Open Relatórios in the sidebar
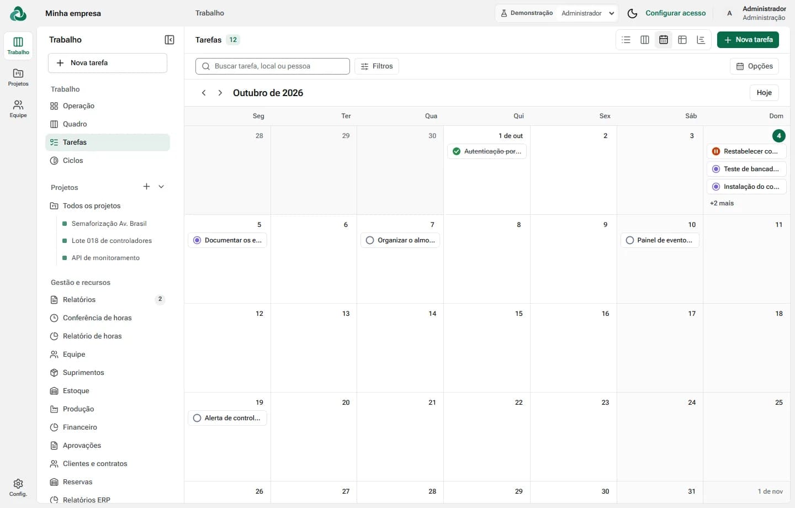This screenshot has height=508, width=795. [x=108, y=300]
